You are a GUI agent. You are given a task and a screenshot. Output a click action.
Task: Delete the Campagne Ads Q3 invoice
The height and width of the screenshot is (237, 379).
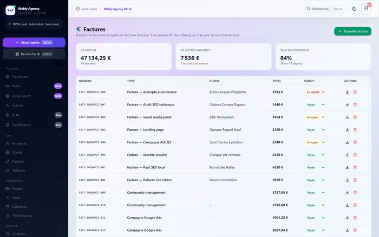pos(355,142)
